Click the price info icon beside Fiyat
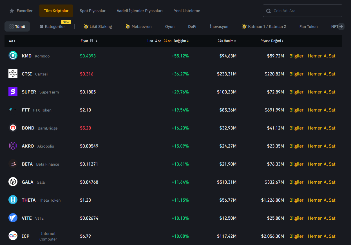The height and width of the screenshot is (245, 351). [x=91, y=41]
